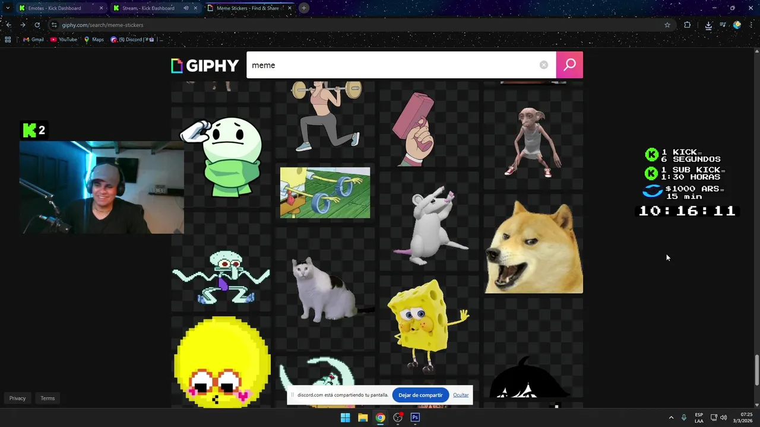Open the media controls icon
The width and height of the screenshot is (760, 427).
723,25
